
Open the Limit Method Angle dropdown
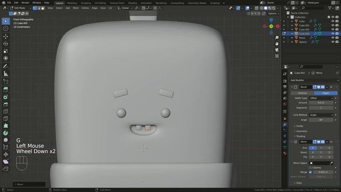click(321, 115)
